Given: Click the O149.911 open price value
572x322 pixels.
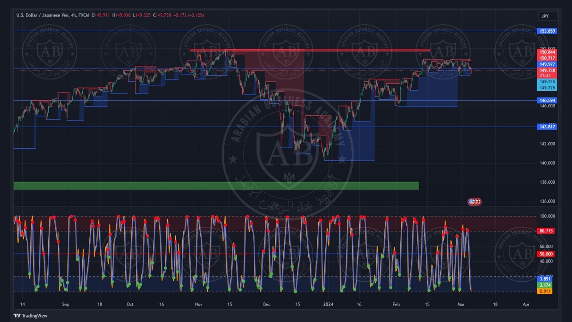Looking at the screenshot, I should pyautogui.click(x=101, y=15).
